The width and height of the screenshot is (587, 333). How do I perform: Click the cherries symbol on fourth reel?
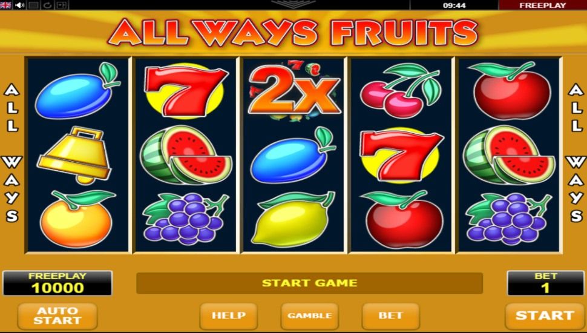[x=401, y=90]
